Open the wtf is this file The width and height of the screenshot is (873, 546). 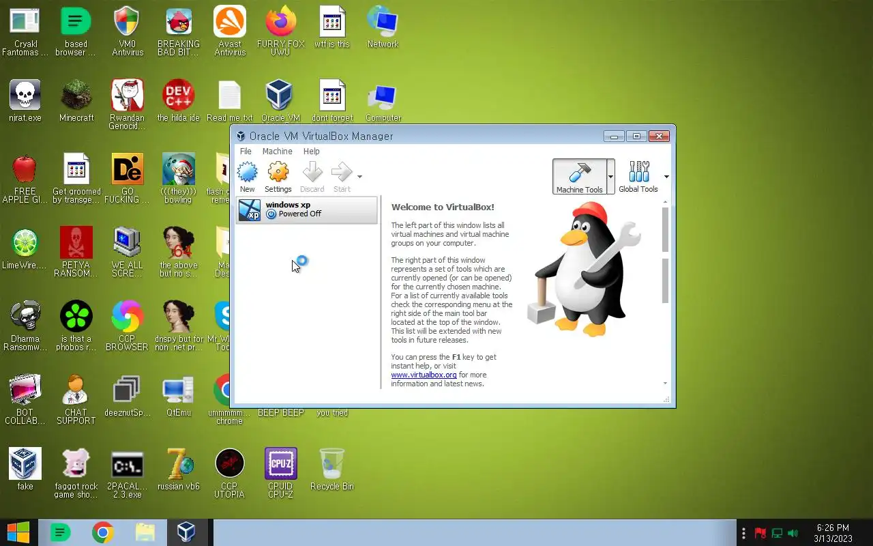point(332,29)
